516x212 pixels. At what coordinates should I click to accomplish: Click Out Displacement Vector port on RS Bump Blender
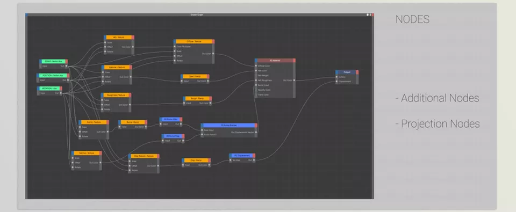point(256,132)
